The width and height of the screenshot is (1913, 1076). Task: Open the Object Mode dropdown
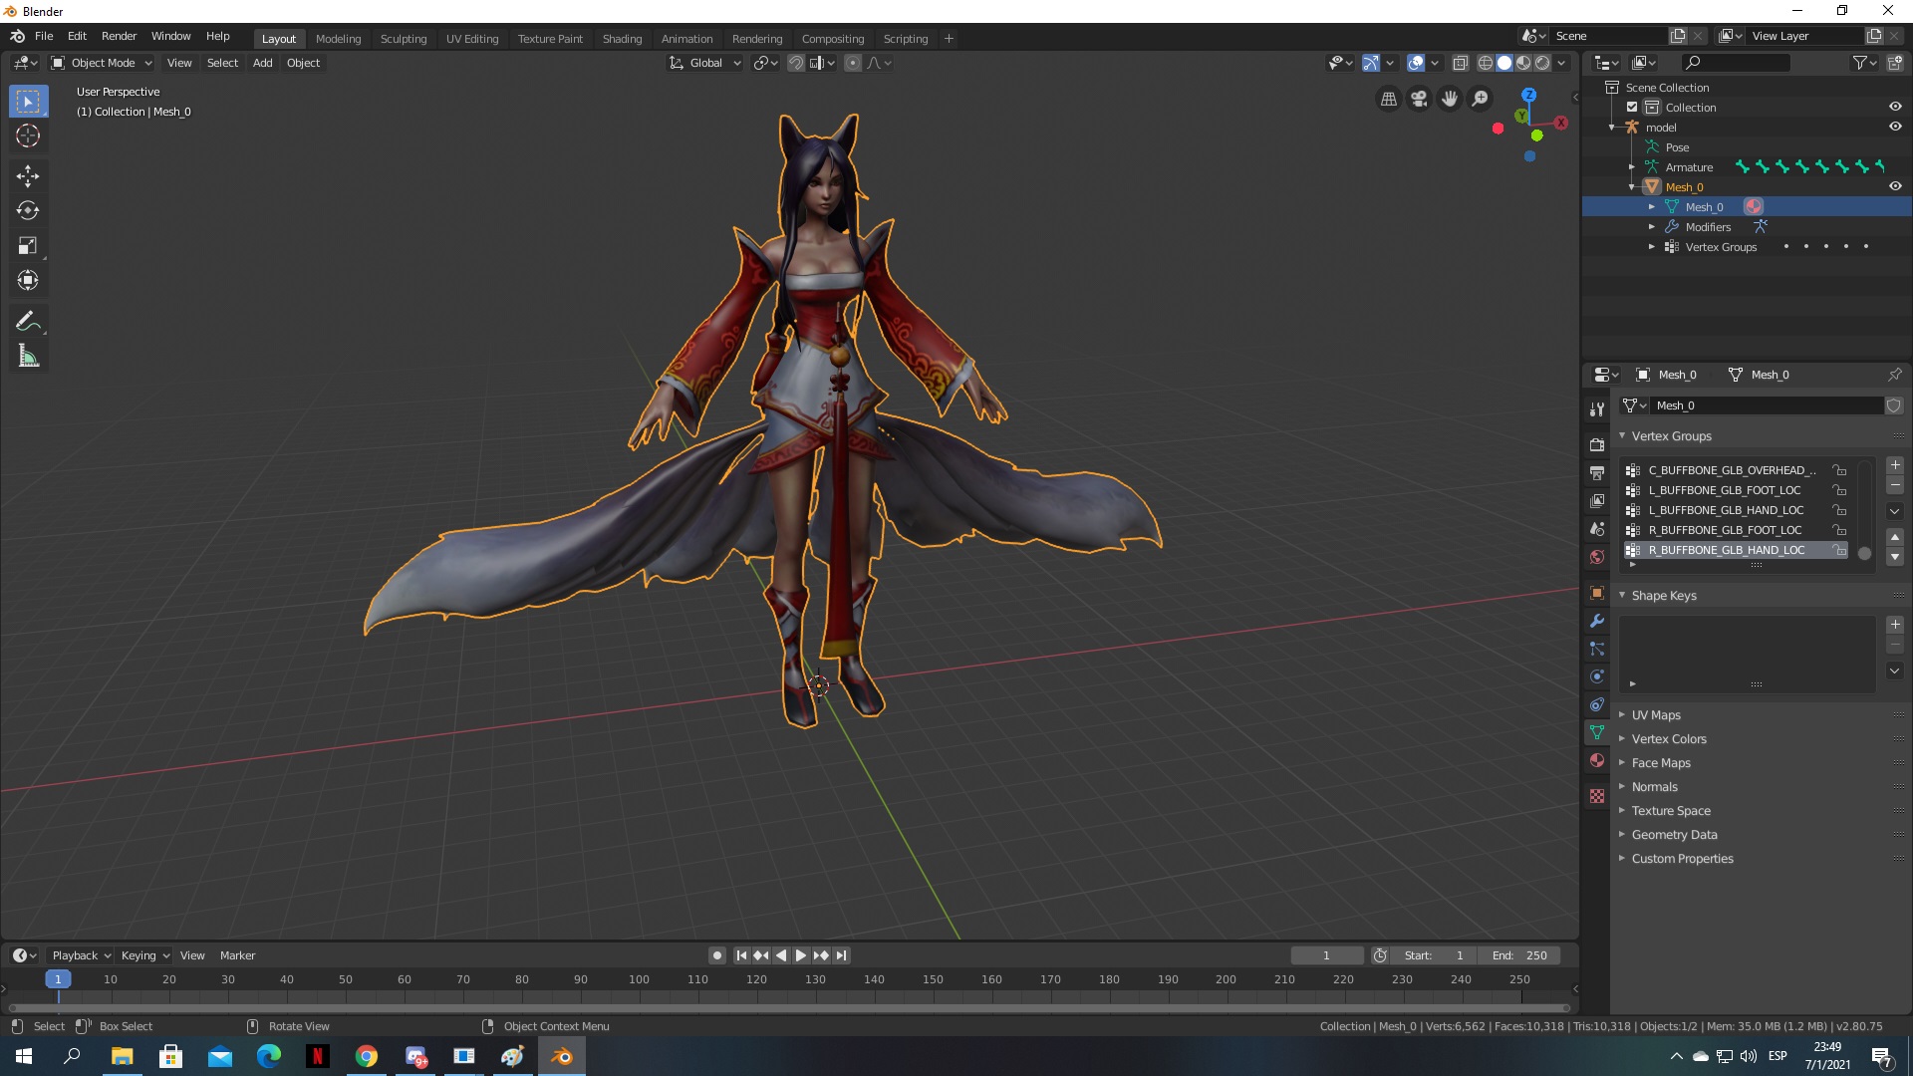pyautogui.click(x=102, y=63)
